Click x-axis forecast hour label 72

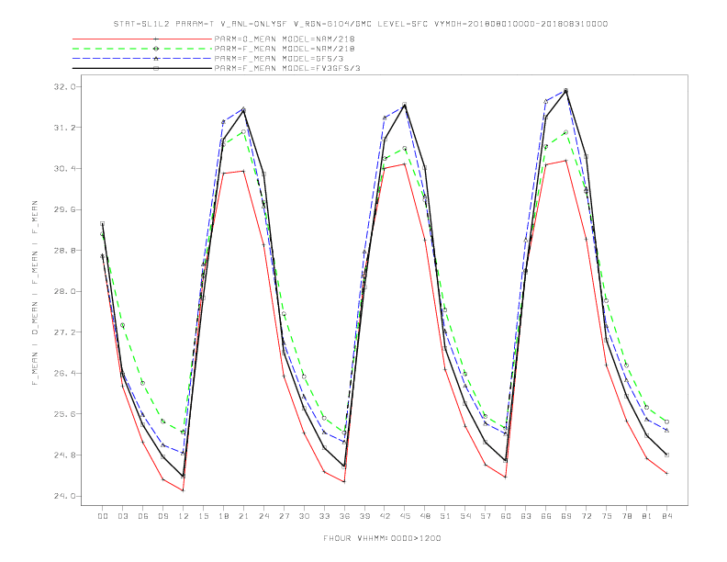(x=586, y=516)
